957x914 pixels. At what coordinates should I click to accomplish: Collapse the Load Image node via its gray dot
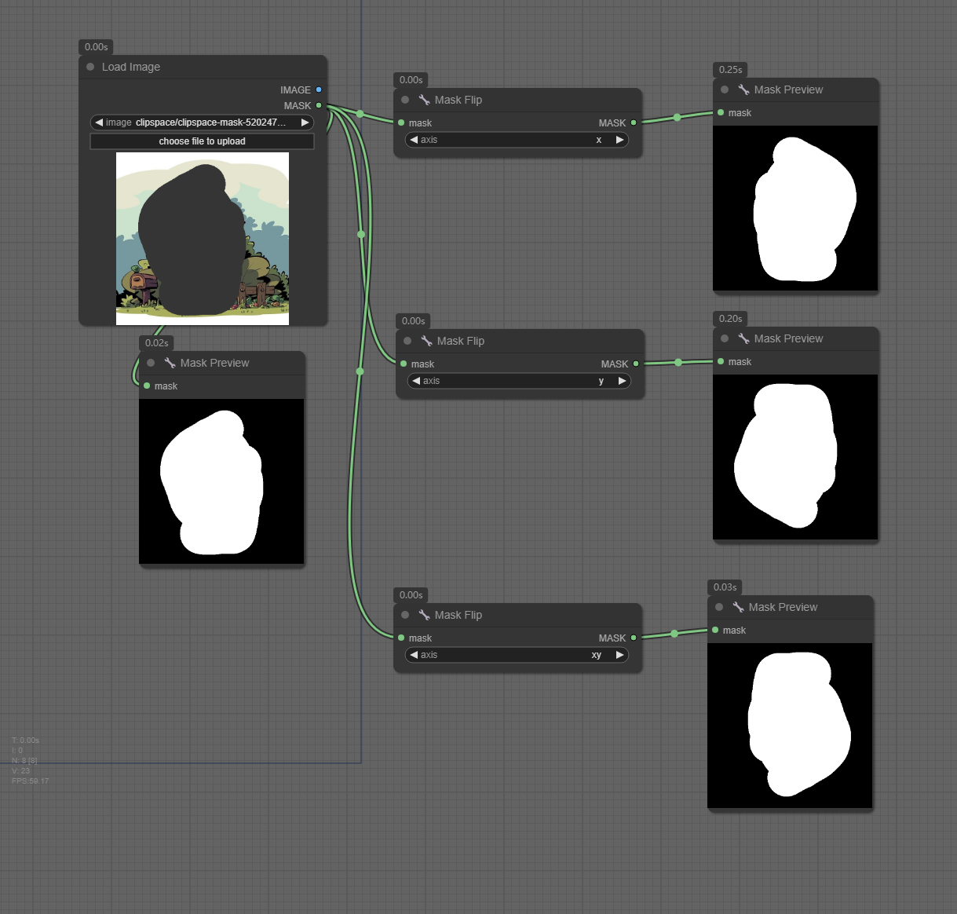pyautogui.click(x=91, y=68)
